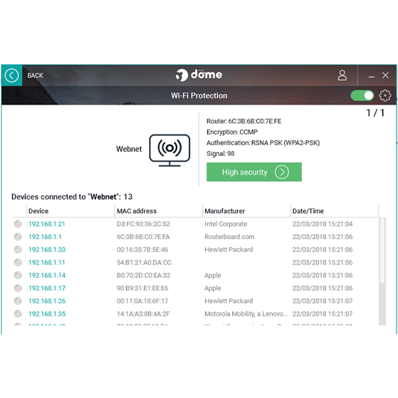The width and height of the screenshot is (398, 398).
Task: Close the Dome window
Action: pyautogui.click(x=385, y=76)
